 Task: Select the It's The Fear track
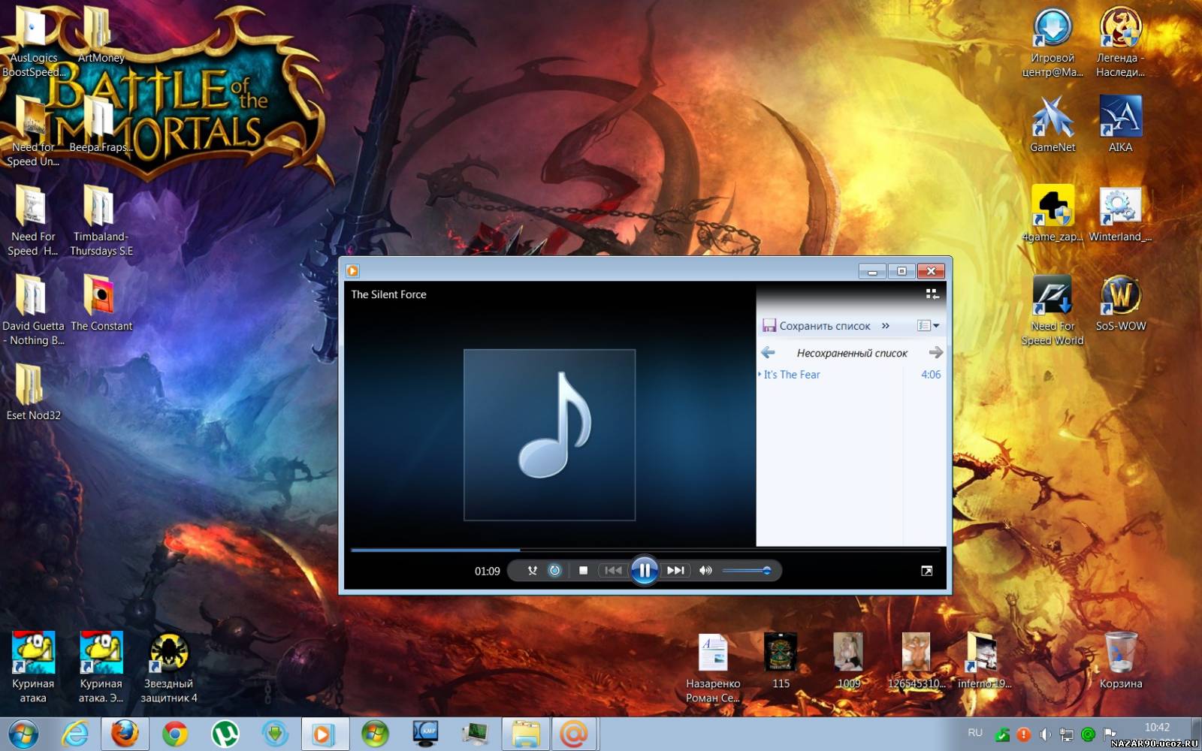click(850, 375)
